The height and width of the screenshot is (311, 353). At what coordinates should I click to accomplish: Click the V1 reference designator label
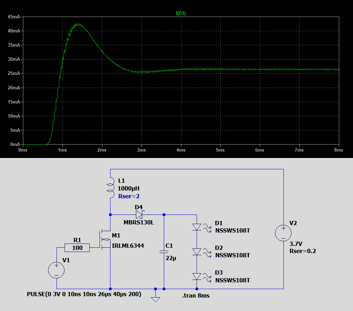click(x=66, y=260)
